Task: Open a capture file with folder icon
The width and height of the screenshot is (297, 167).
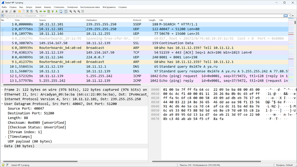Action: tap(20, 12)
